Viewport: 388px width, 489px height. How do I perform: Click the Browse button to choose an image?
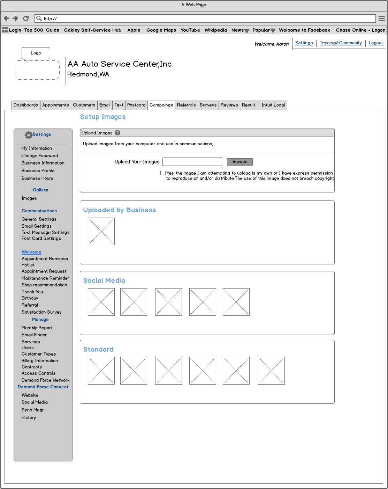(x=239, y=161)
